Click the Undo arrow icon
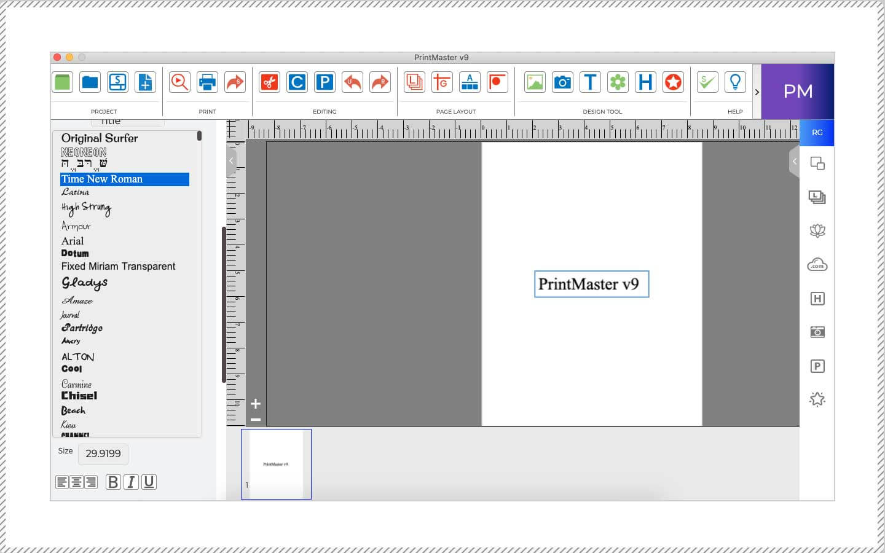The image size is (885, 553). [x=352, y=82]
